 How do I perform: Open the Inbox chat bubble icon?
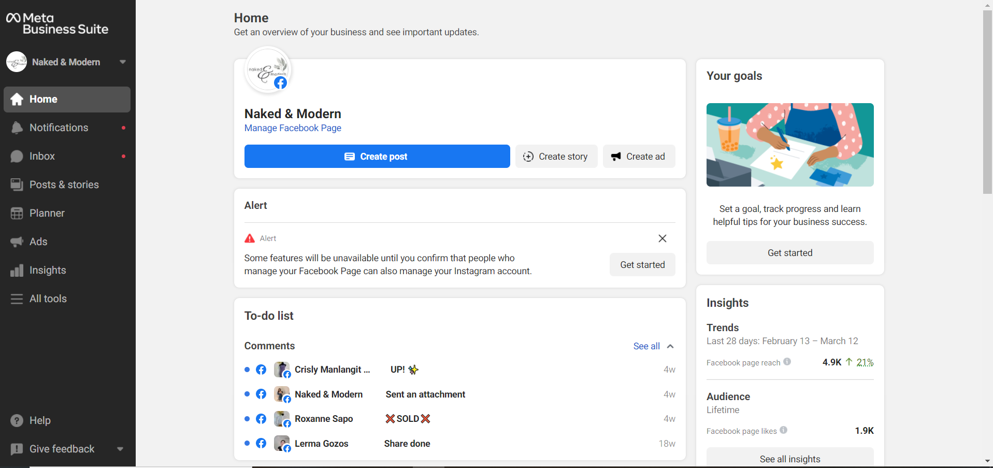pos(17,157)
